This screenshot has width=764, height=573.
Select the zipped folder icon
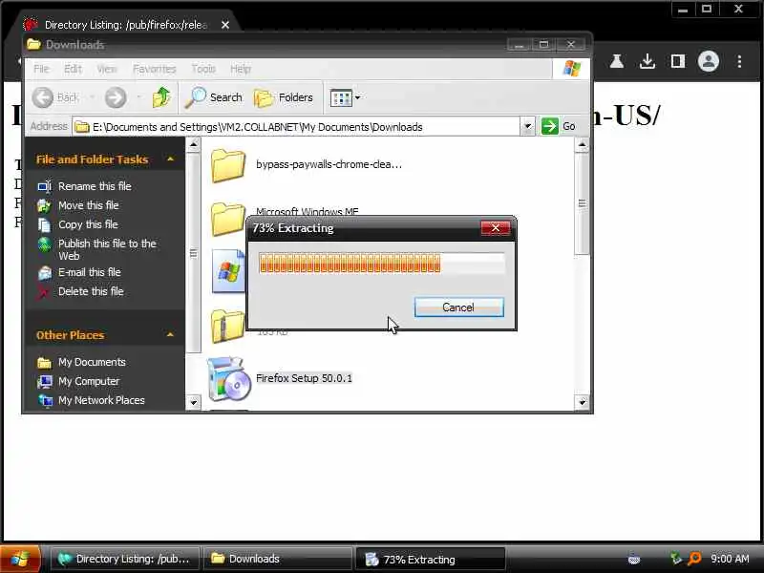click(227, 326)
